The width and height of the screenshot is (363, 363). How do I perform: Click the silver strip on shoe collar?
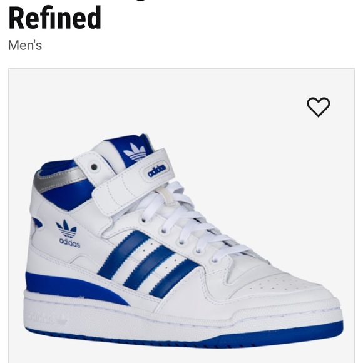pyautogui.click(x=61, y=180)
